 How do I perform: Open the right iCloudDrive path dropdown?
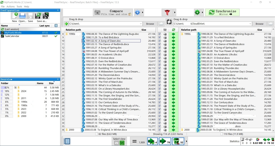pos(250,24)
